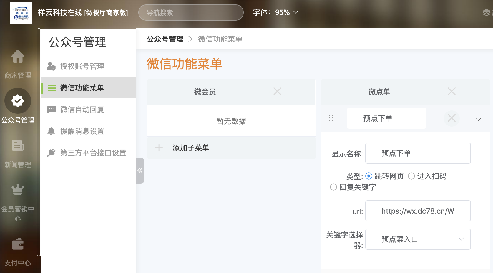Open 提醒消息设置 menu item
The image size is (493, 273).
point(89,131)
